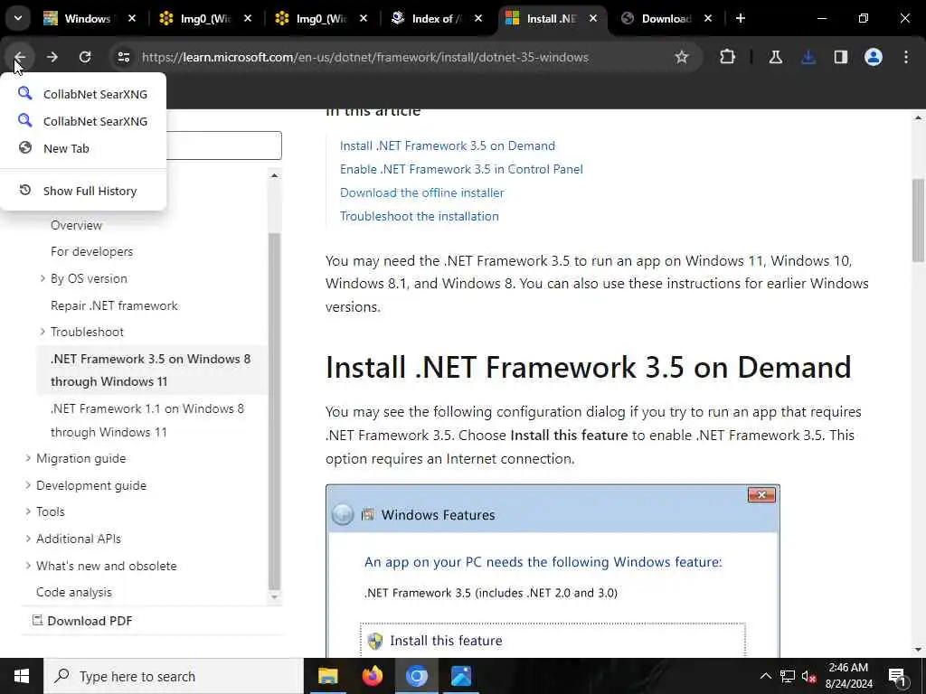
Task: Open Chrome three-dot menu
Action: point(906,57)
